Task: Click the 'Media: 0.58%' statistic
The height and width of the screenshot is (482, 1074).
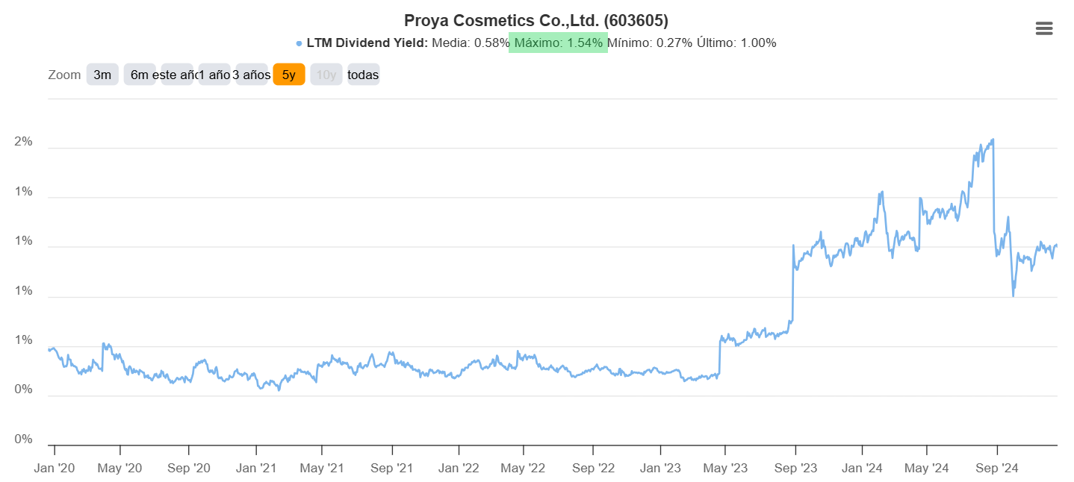Action: [x=471, y=43]
